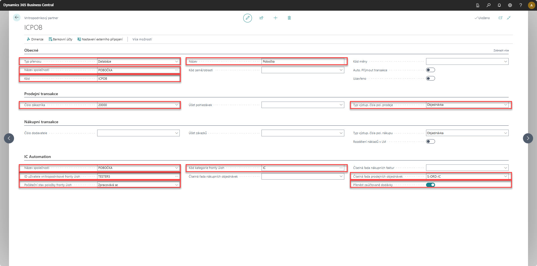Delete record with trash icon

click(x=289, y=18)
